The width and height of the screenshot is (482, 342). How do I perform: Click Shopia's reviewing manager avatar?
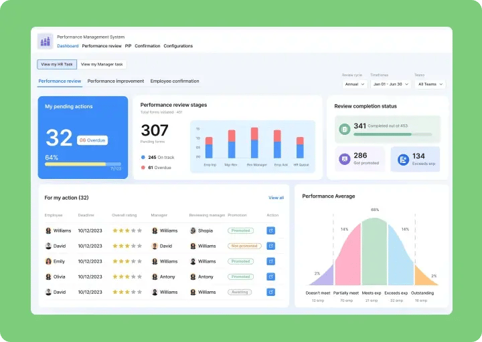[x=193, y=230]
